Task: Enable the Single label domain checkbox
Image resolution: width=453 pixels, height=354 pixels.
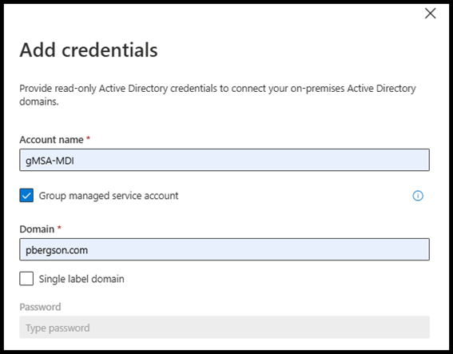Action: click(26, 279)
